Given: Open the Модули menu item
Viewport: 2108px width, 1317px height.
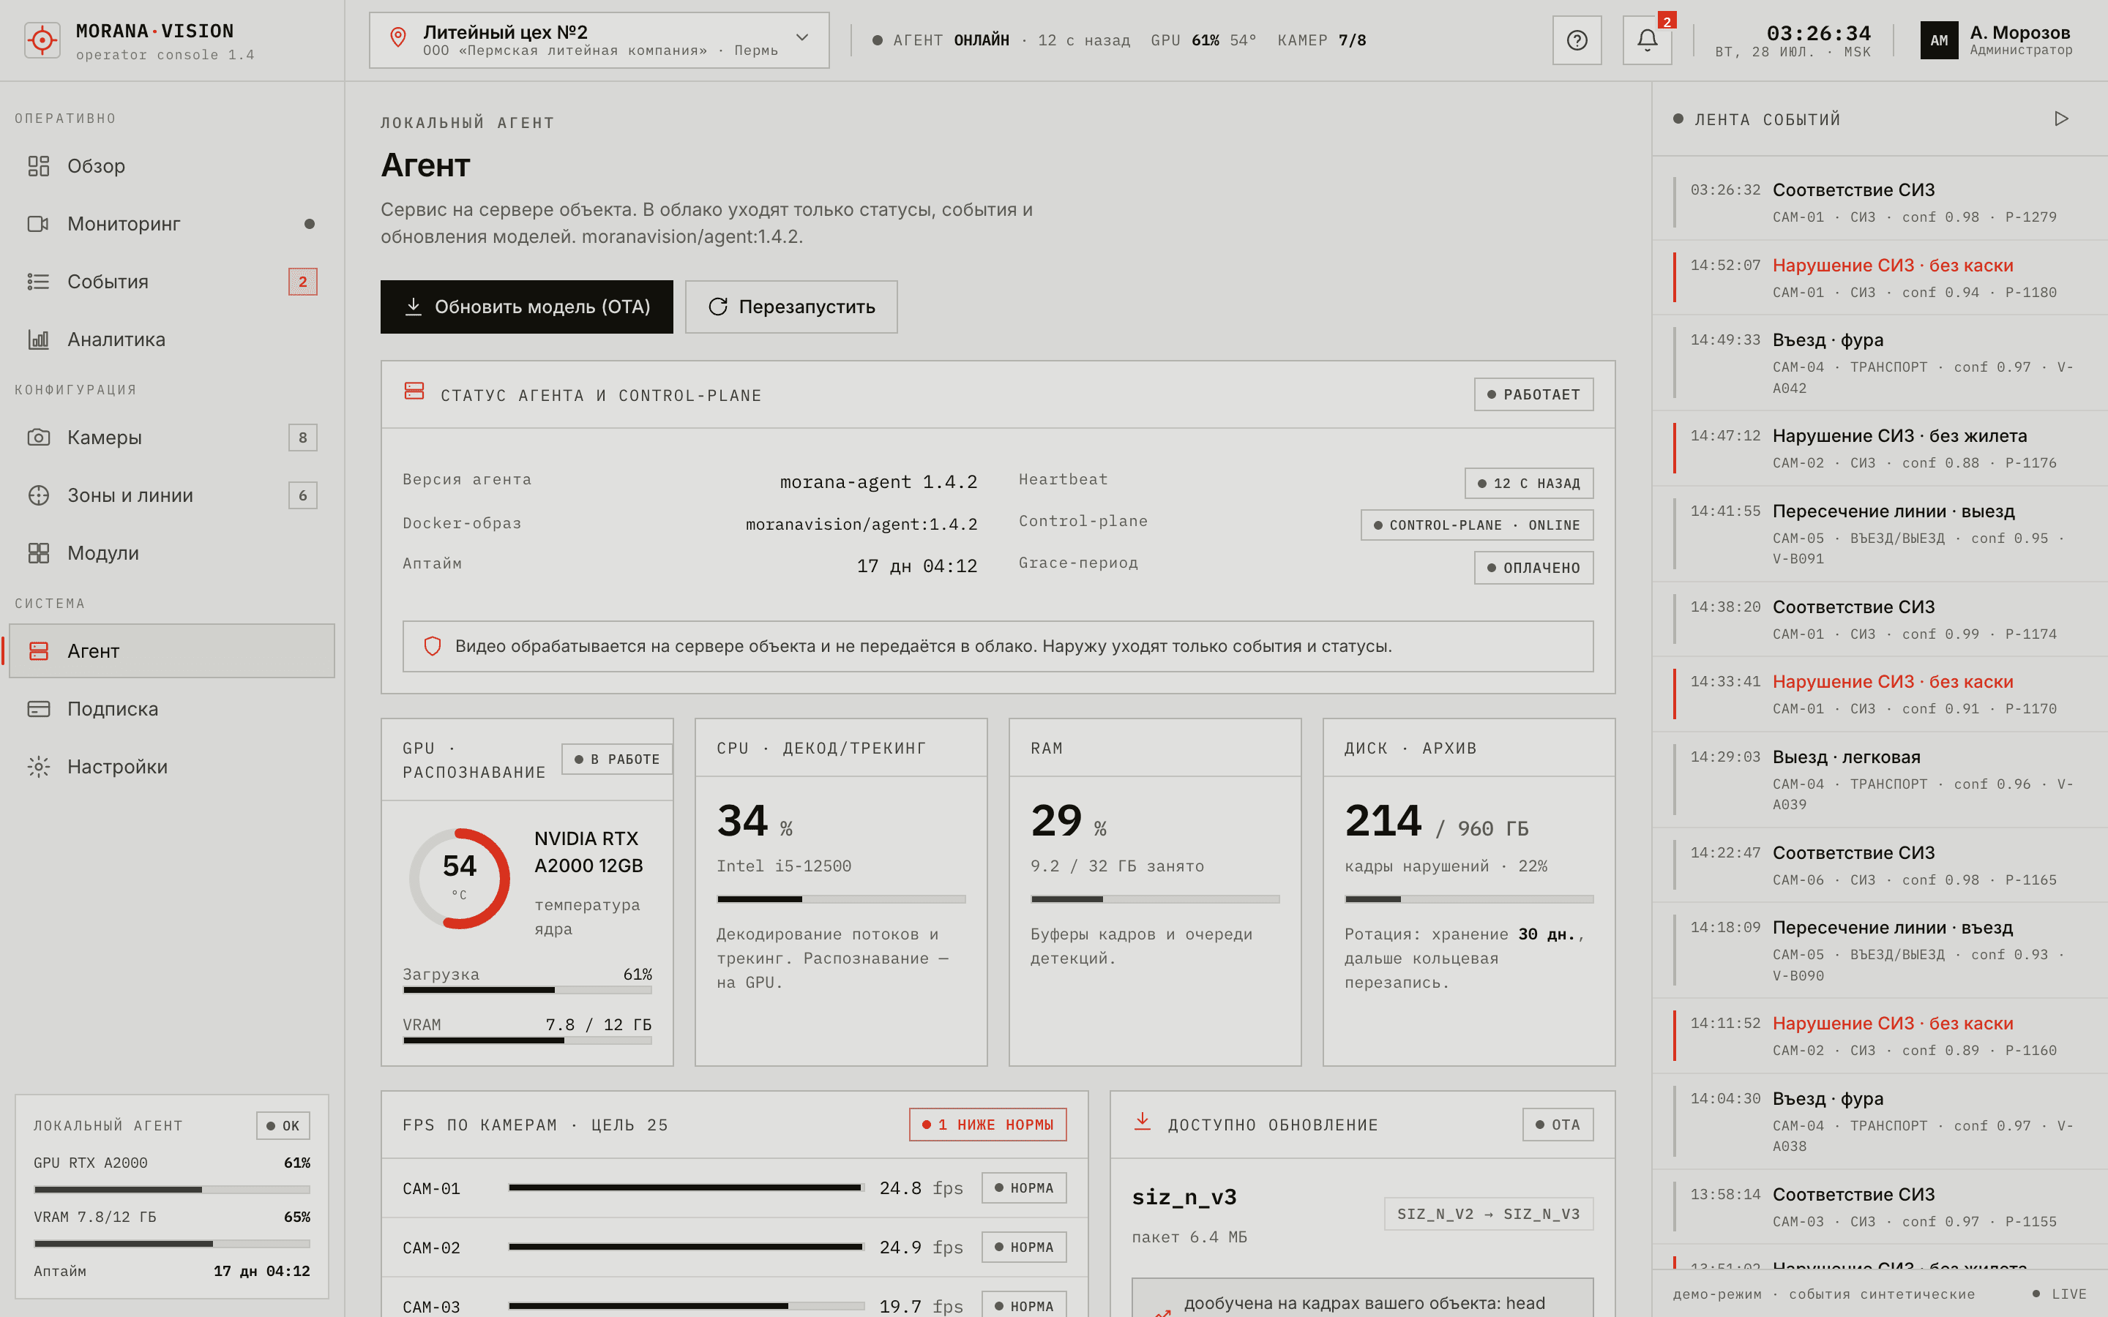Looking at the screenshot, I should pos(171,553).
